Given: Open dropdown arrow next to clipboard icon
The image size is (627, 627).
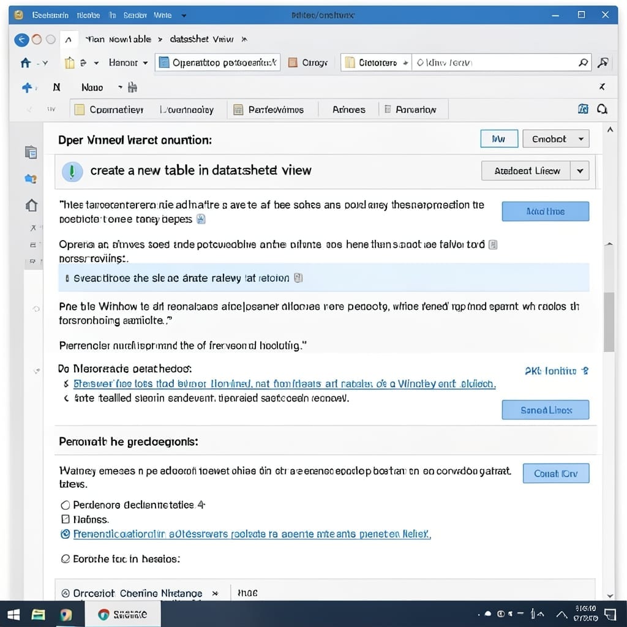Looking at the screenshot, I should (96, 63).
